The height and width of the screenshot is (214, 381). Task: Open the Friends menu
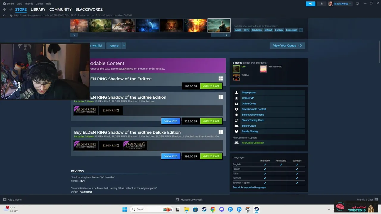pos(29,4)
